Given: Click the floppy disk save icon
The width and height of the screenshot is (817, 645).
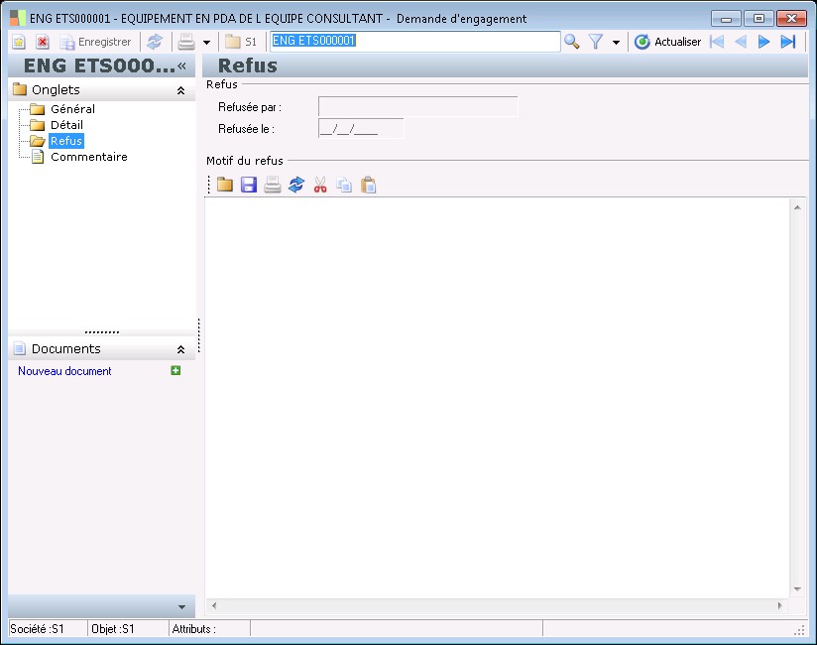Looking at the screenshot, I should pyautogui.click(x=249, y=185).
